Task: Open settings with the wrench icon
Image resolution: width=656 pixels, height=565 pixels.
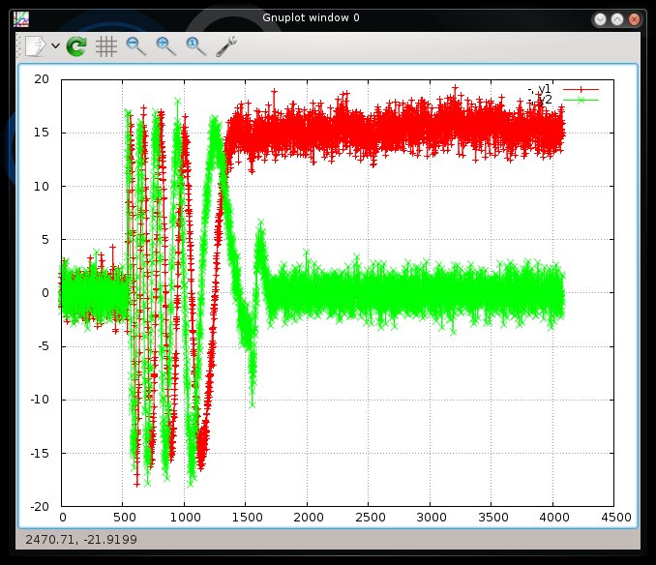Action: point(227,45)
